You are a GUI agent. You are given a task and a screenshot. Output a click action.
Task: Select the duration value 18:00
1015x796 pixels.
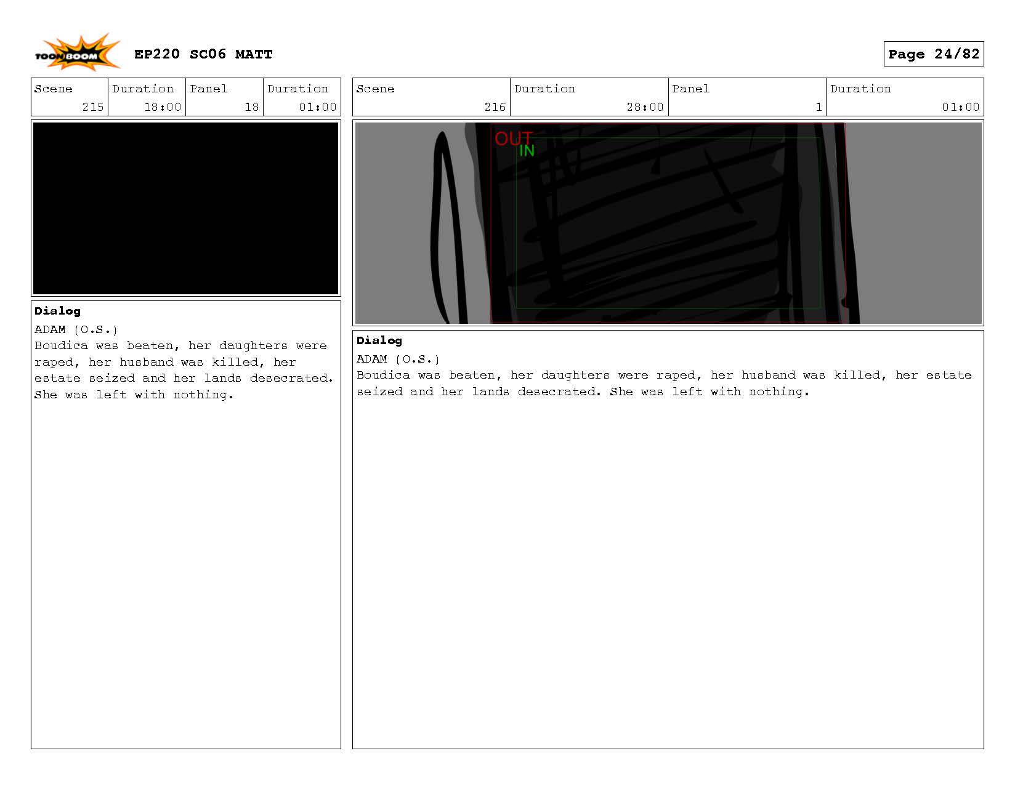click(163, 107)
